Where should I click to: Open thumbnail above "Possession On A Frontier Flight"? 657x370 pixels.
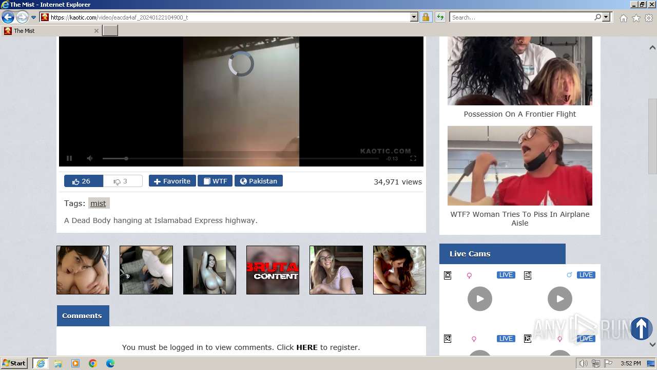pyautogui.click(x=520, y=70)
